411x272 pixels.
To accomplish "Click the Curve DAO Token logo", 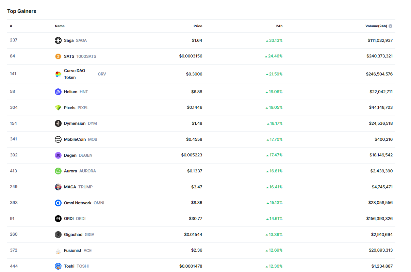I will click(x=58, y=74).
